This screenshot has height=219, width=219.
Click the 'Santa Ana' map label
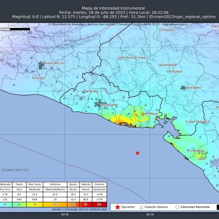[x=91, y=91]
